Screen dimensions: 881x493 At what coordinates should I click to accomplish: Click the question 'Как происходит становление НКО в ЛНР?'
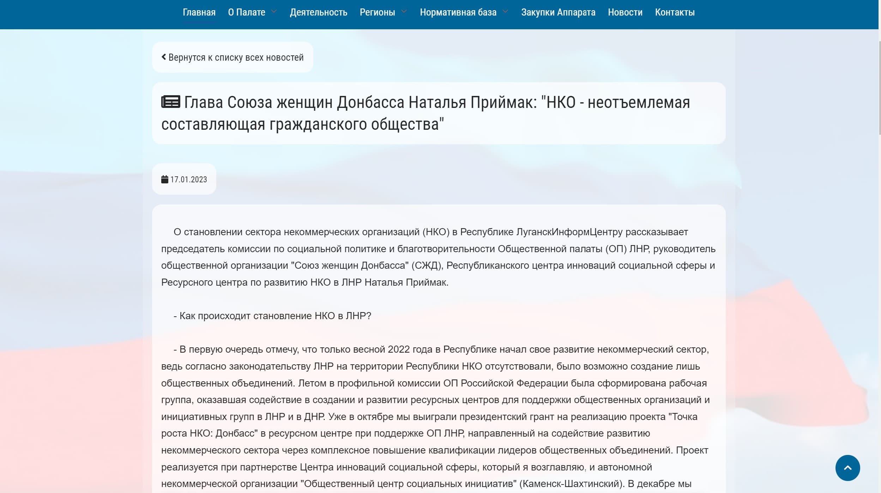[x=275, y=316]
